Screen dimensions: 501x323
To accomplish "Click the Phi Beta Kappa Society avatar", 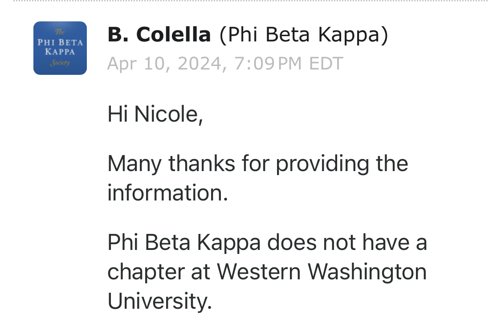I will click(x=60, y=48).
